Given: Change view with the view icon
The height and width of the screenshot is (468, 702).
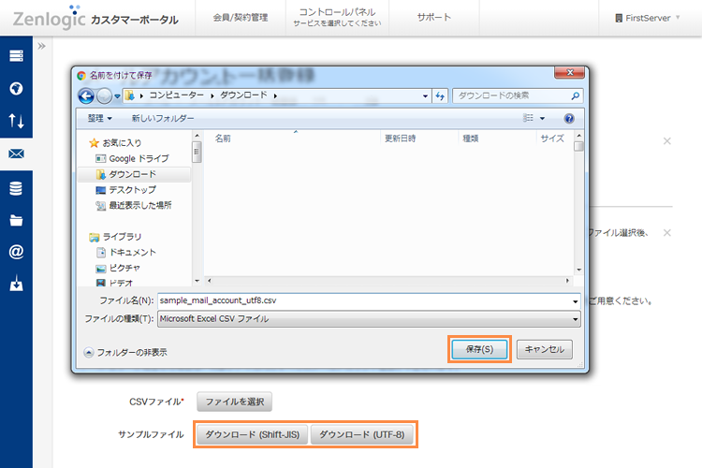Looking at the screenshot, I should coord(528,118).
